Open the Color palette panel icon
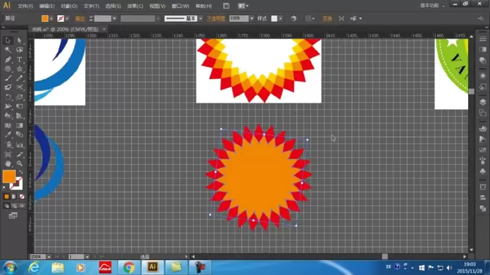 (482, 128)
